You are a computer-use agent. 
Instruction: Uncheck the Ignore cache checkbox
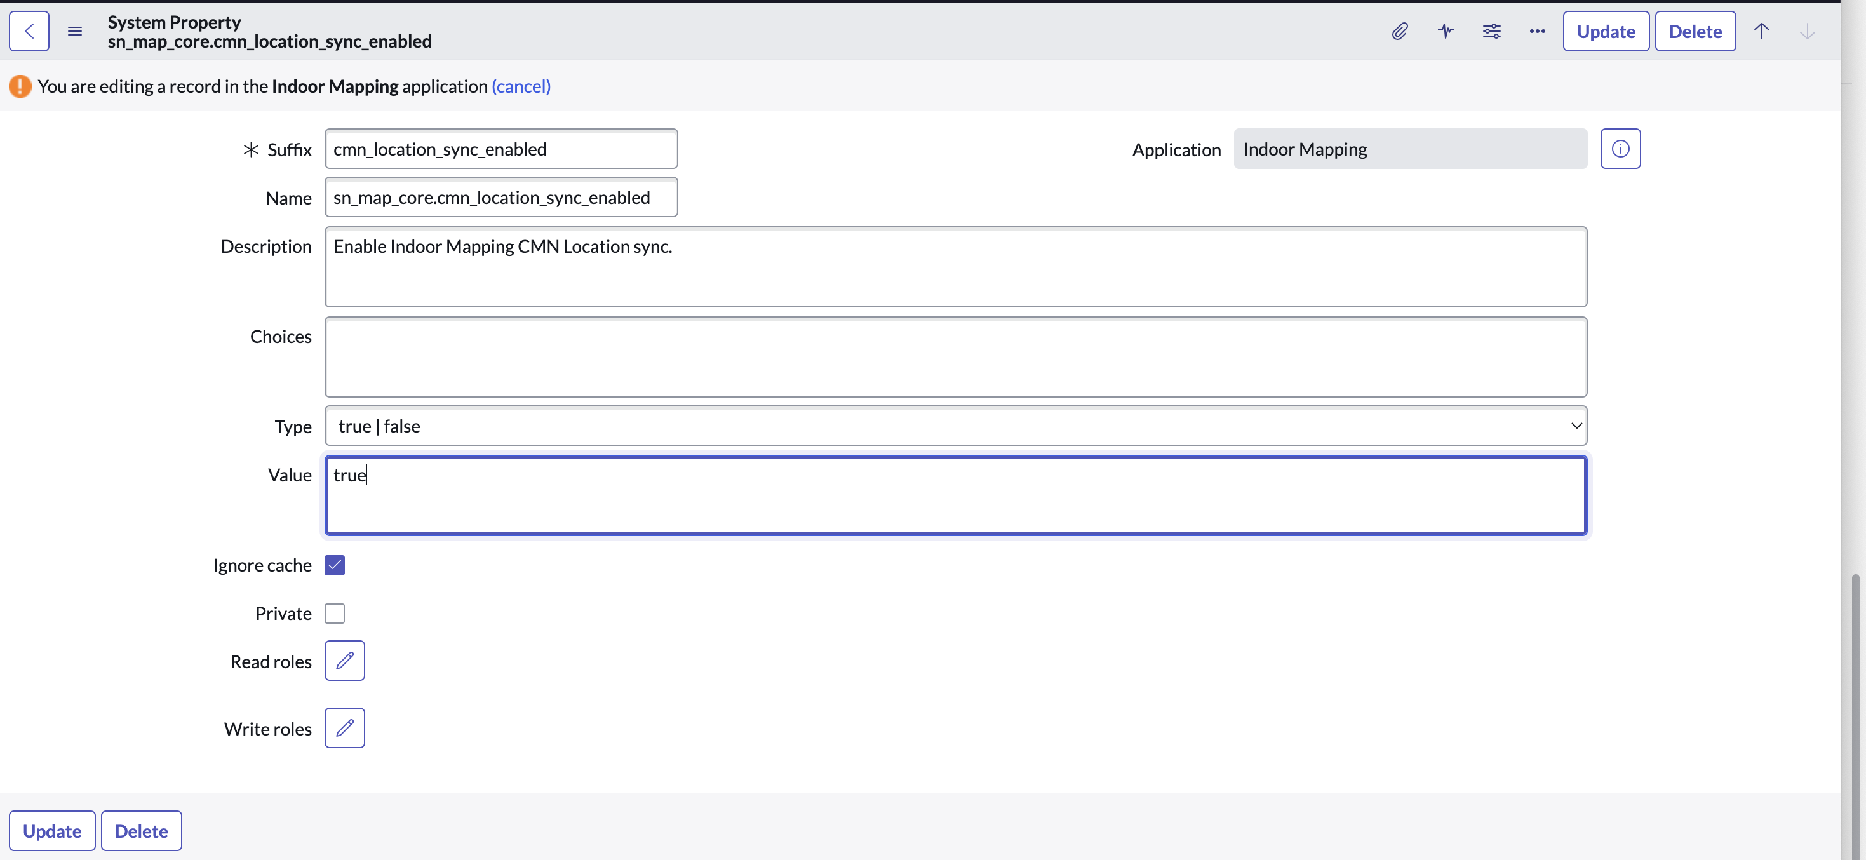pyautogui.click(x=335, y=565)
